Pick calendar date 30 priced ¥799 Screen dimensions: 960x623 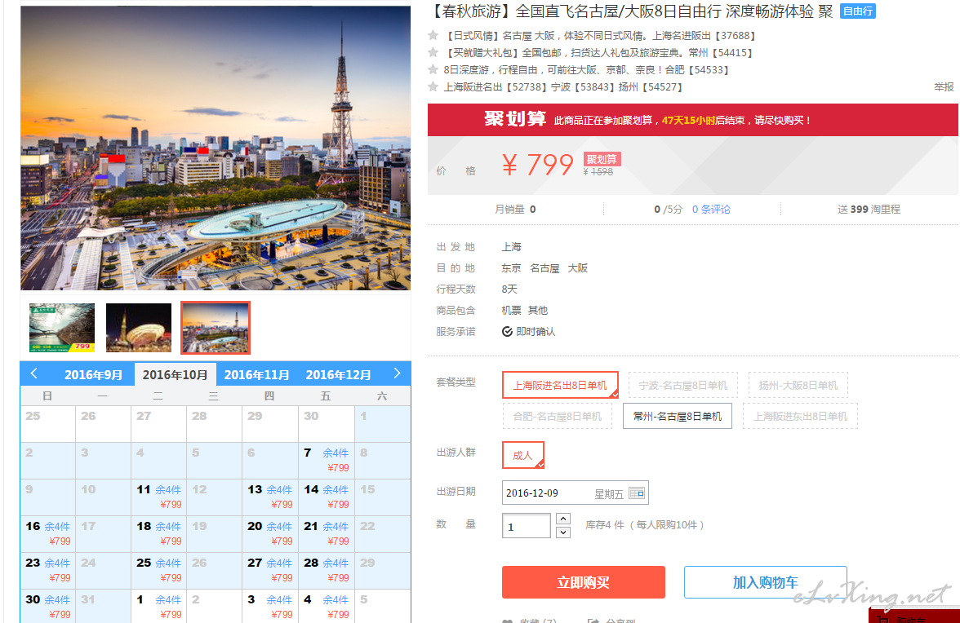point(47,607)
